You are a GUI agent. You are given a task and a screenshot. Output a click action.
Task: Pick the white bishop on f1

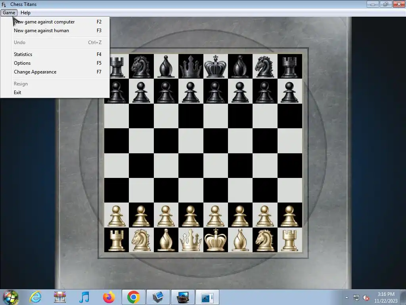pyautogui.click(x=240, y=240)
